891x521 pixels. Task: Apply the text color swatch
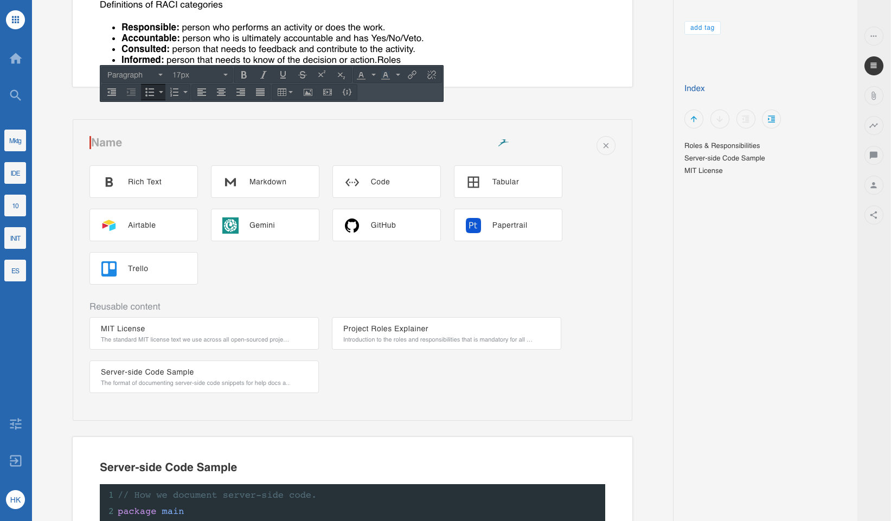[x=361, y=75]
